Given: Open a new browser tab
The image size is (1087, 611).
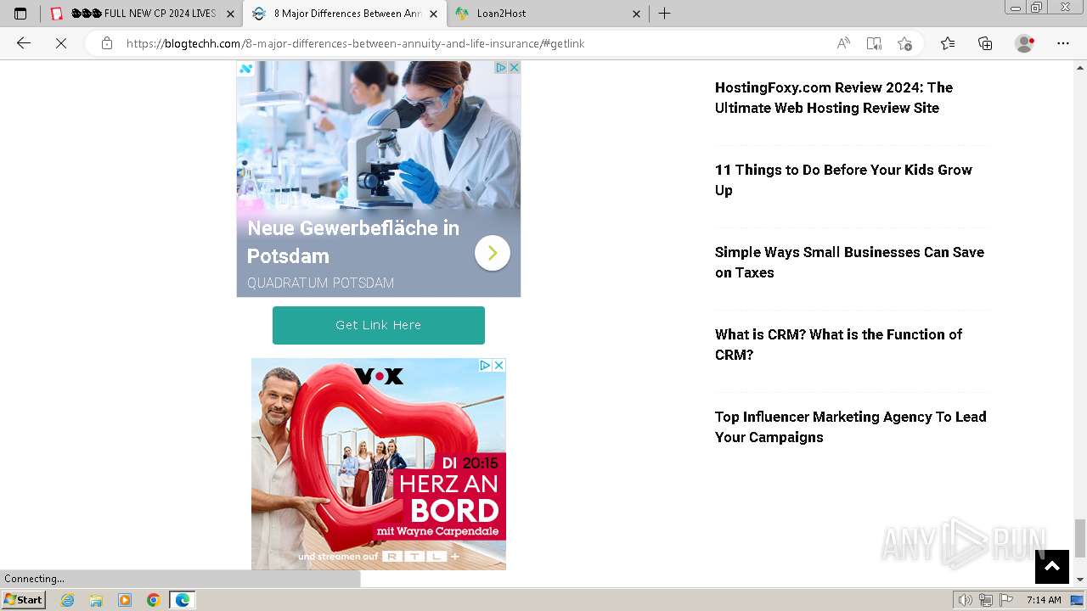Looking at the screenshot, I should 665,14.
